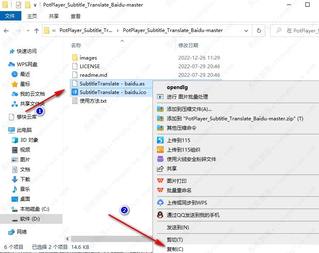Open the 共享 ribbon tab
The image size is (319, 253).
pos(54,16)
